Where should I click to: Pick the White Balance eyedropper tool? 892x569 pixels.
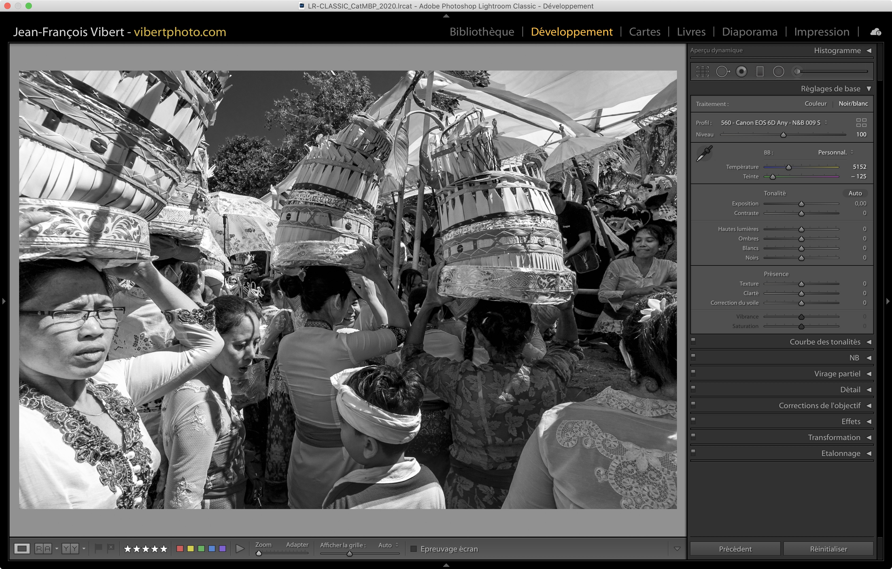tap(704, 153)
